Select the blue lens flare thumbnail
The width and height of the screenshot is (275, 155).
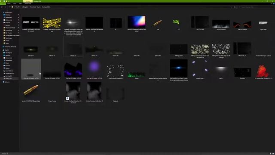[179, 68]
